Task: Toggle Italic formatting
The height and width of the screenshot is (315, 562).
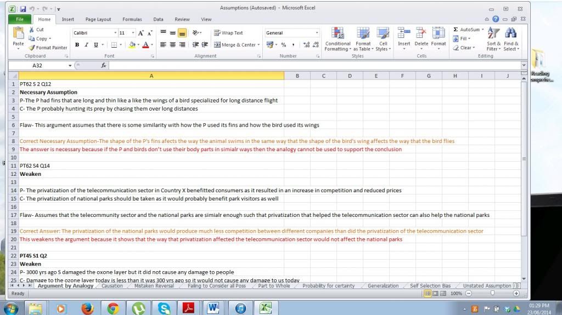Action: [x=86, y=45]
